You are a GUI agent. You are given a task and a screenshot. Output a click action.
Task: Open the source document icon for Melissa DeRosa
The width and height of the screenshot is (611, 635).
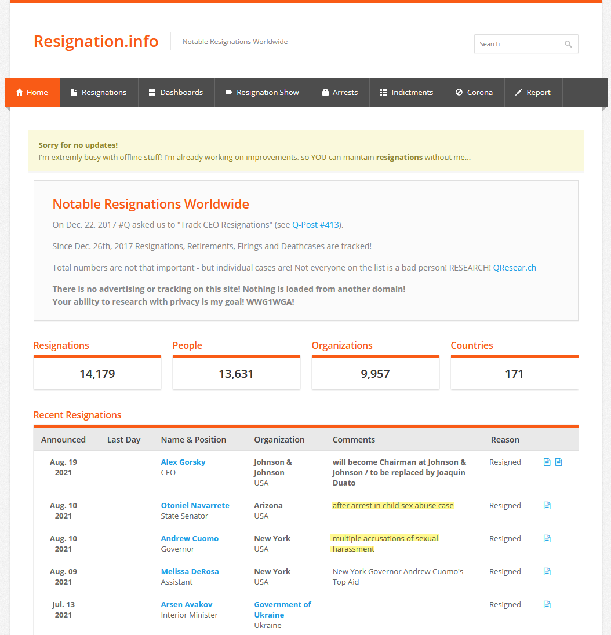[547, 571]
